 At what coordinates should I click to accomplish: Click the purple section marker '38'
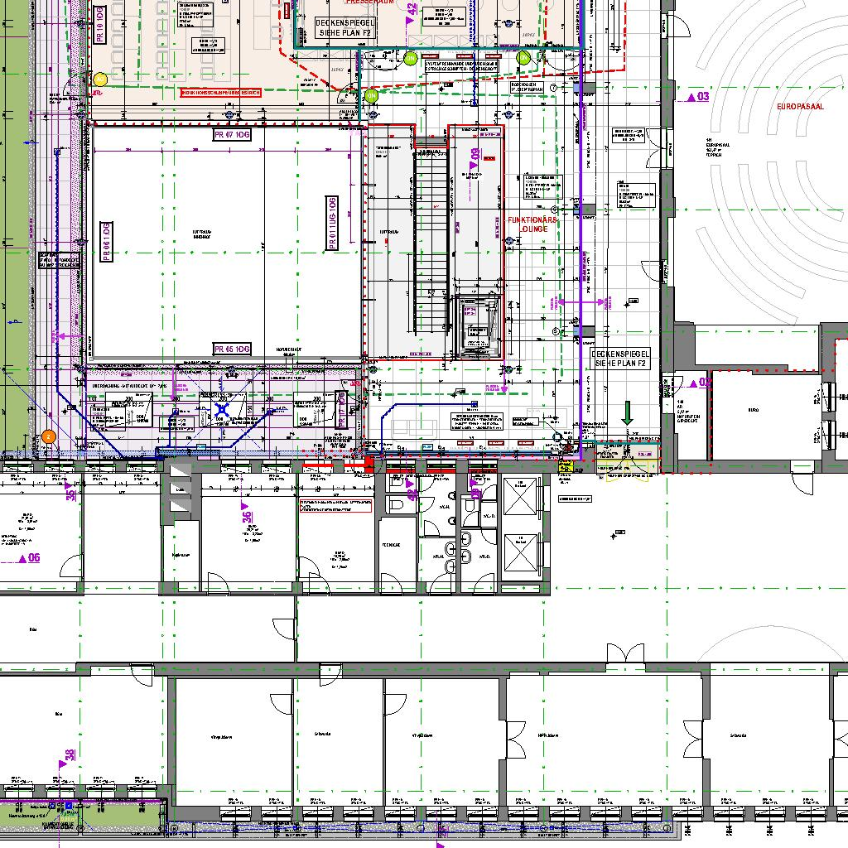pyautogui.click(x=67, y=757)
